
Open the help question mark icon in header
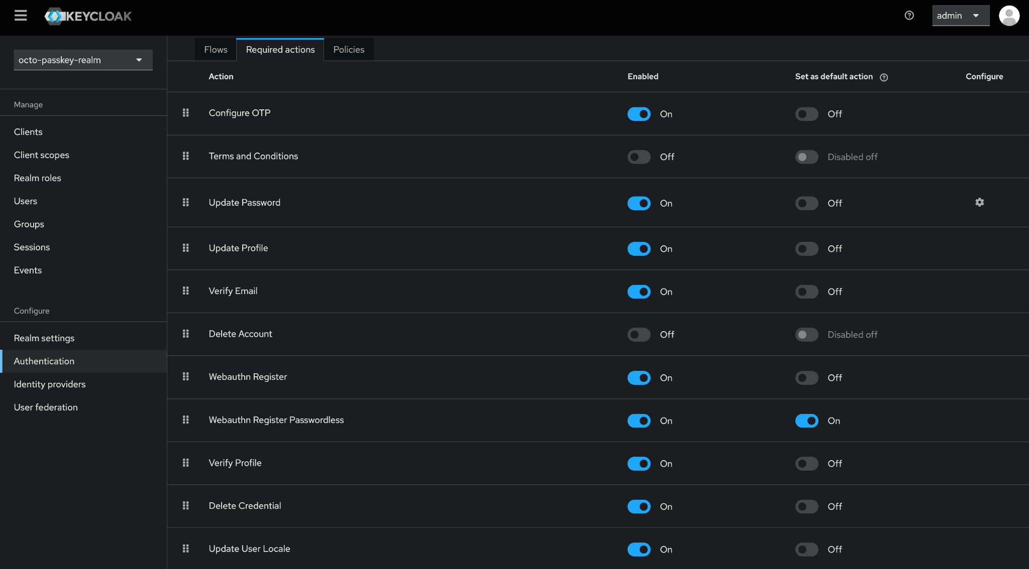(909, 16)
